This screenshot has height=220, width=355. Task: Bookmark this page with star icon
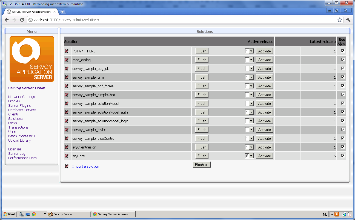point(340,20)
